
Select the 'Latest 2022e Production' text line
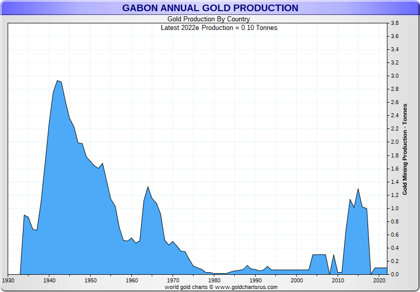click(219, 27)
